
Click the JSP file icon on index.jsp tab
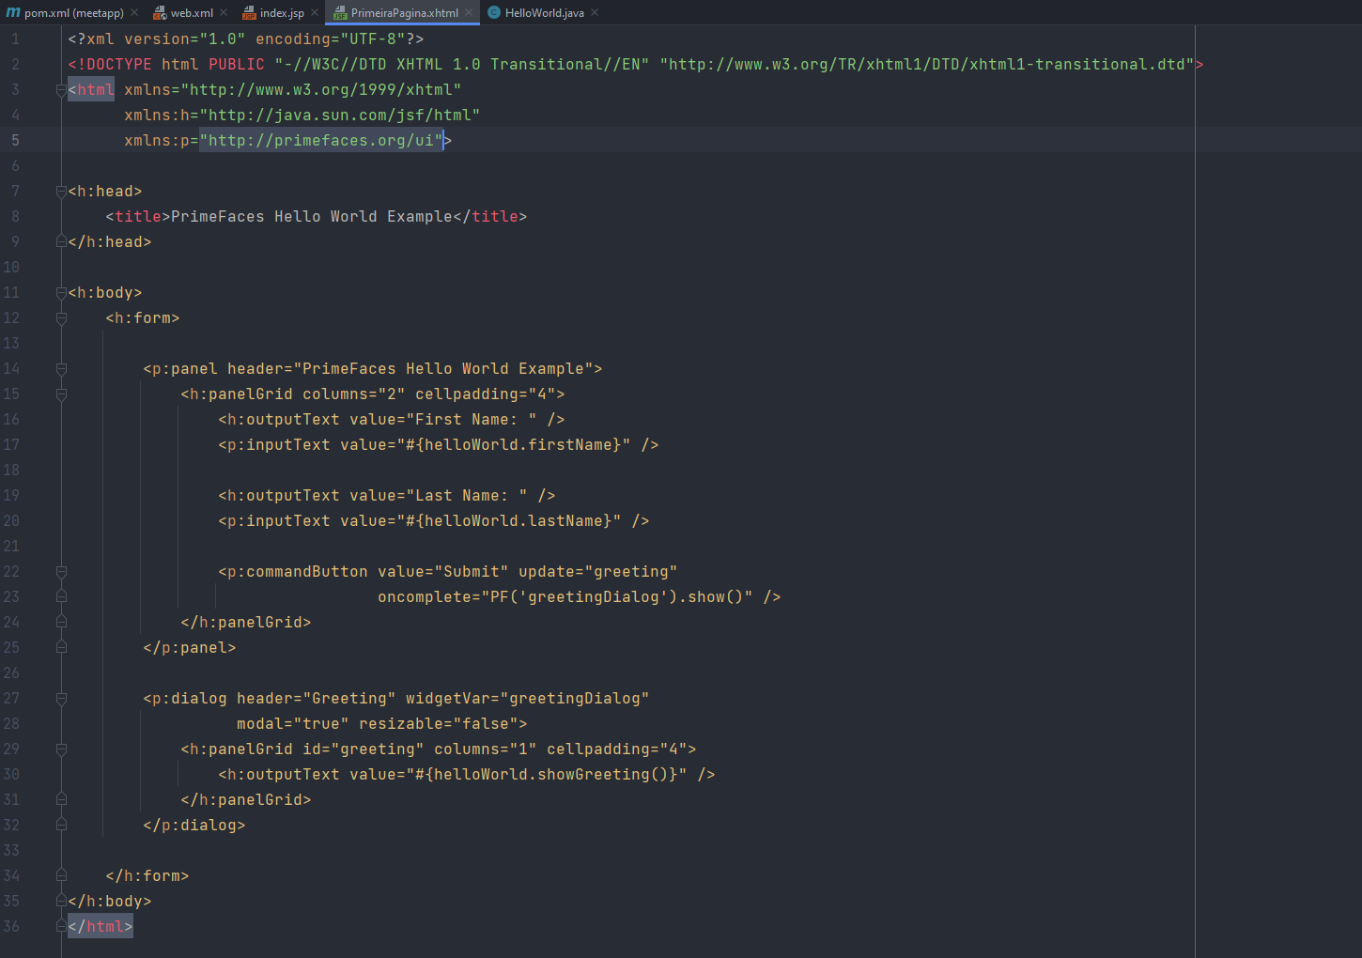tap(249, 13)
